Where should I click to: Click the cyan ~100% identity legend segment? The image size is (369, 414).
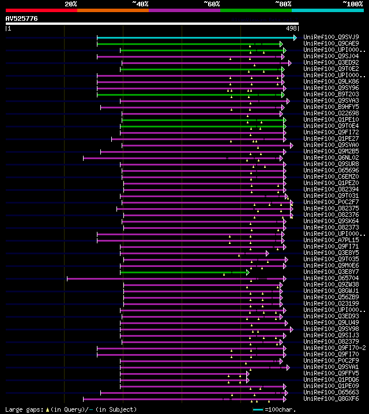(x=327, y=10)
